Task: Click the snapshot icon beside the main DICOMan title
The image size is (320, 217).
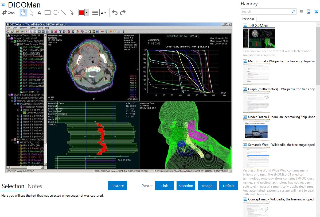Action: click(x=3, y=5)
